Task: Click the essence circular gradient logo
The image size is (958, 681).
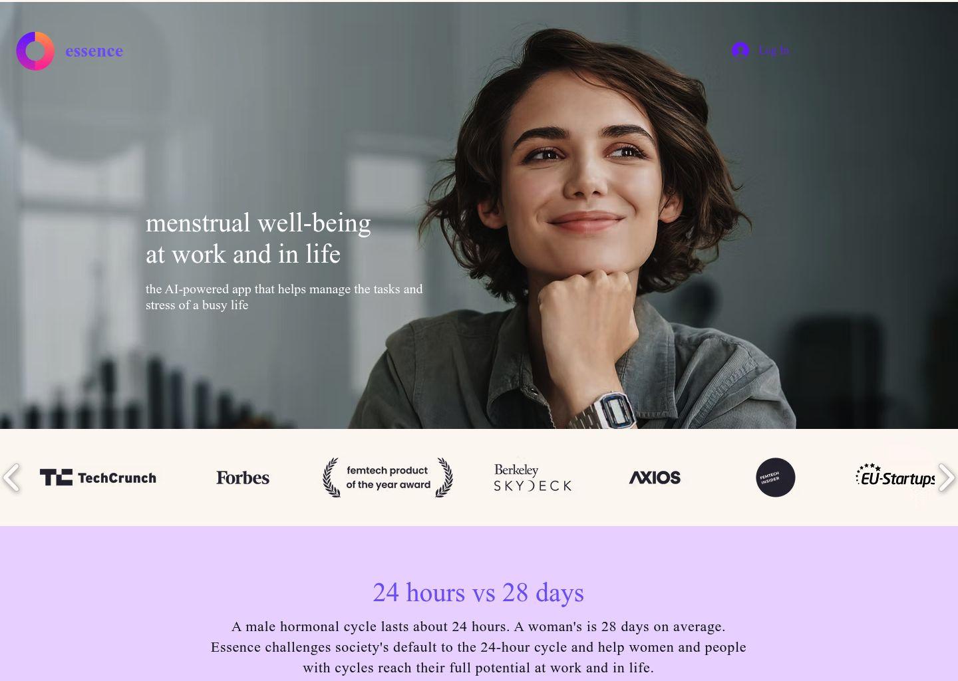Action: (x=35, y=51)
